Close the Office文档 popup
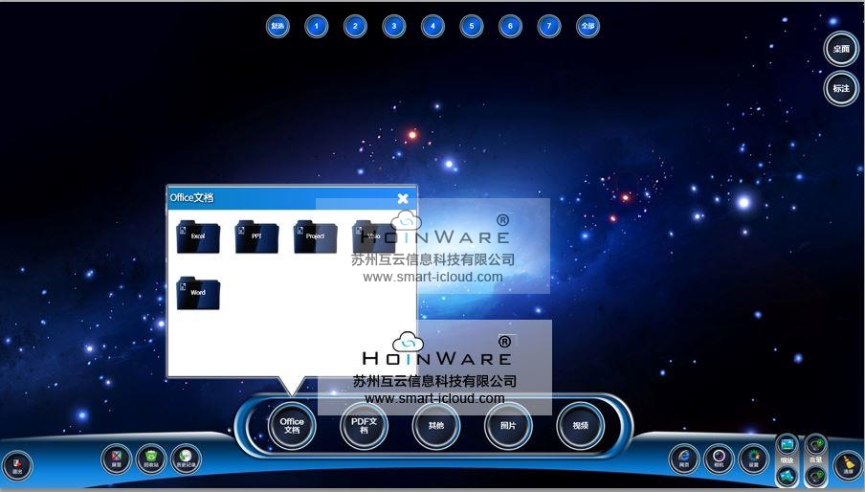865x492 pixels. 403,198
